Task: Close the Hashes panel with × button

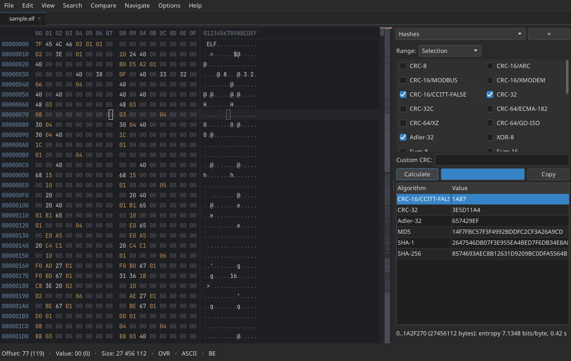Action: tap(549, 34)
